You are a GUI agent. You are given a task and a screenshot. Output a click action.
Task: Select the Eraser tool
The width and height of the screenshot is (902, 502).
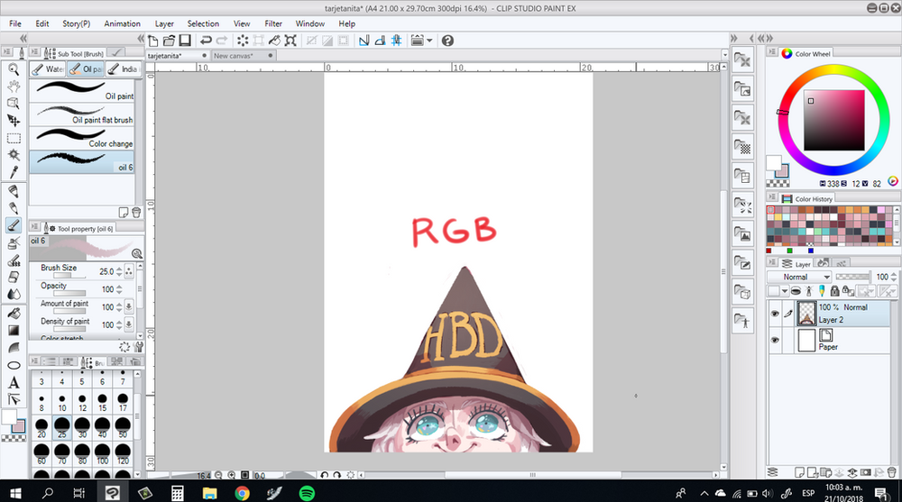click(14, 278)
